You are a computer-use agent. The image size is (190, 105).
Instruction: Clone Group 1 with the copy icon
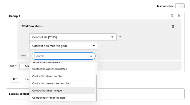[172, 16]
